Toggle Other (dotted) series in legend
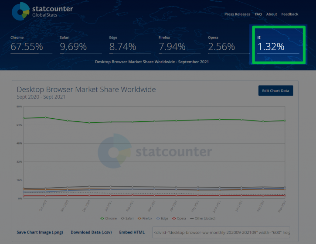Screen dimensions: 316x244 click(x=203, y=218)
